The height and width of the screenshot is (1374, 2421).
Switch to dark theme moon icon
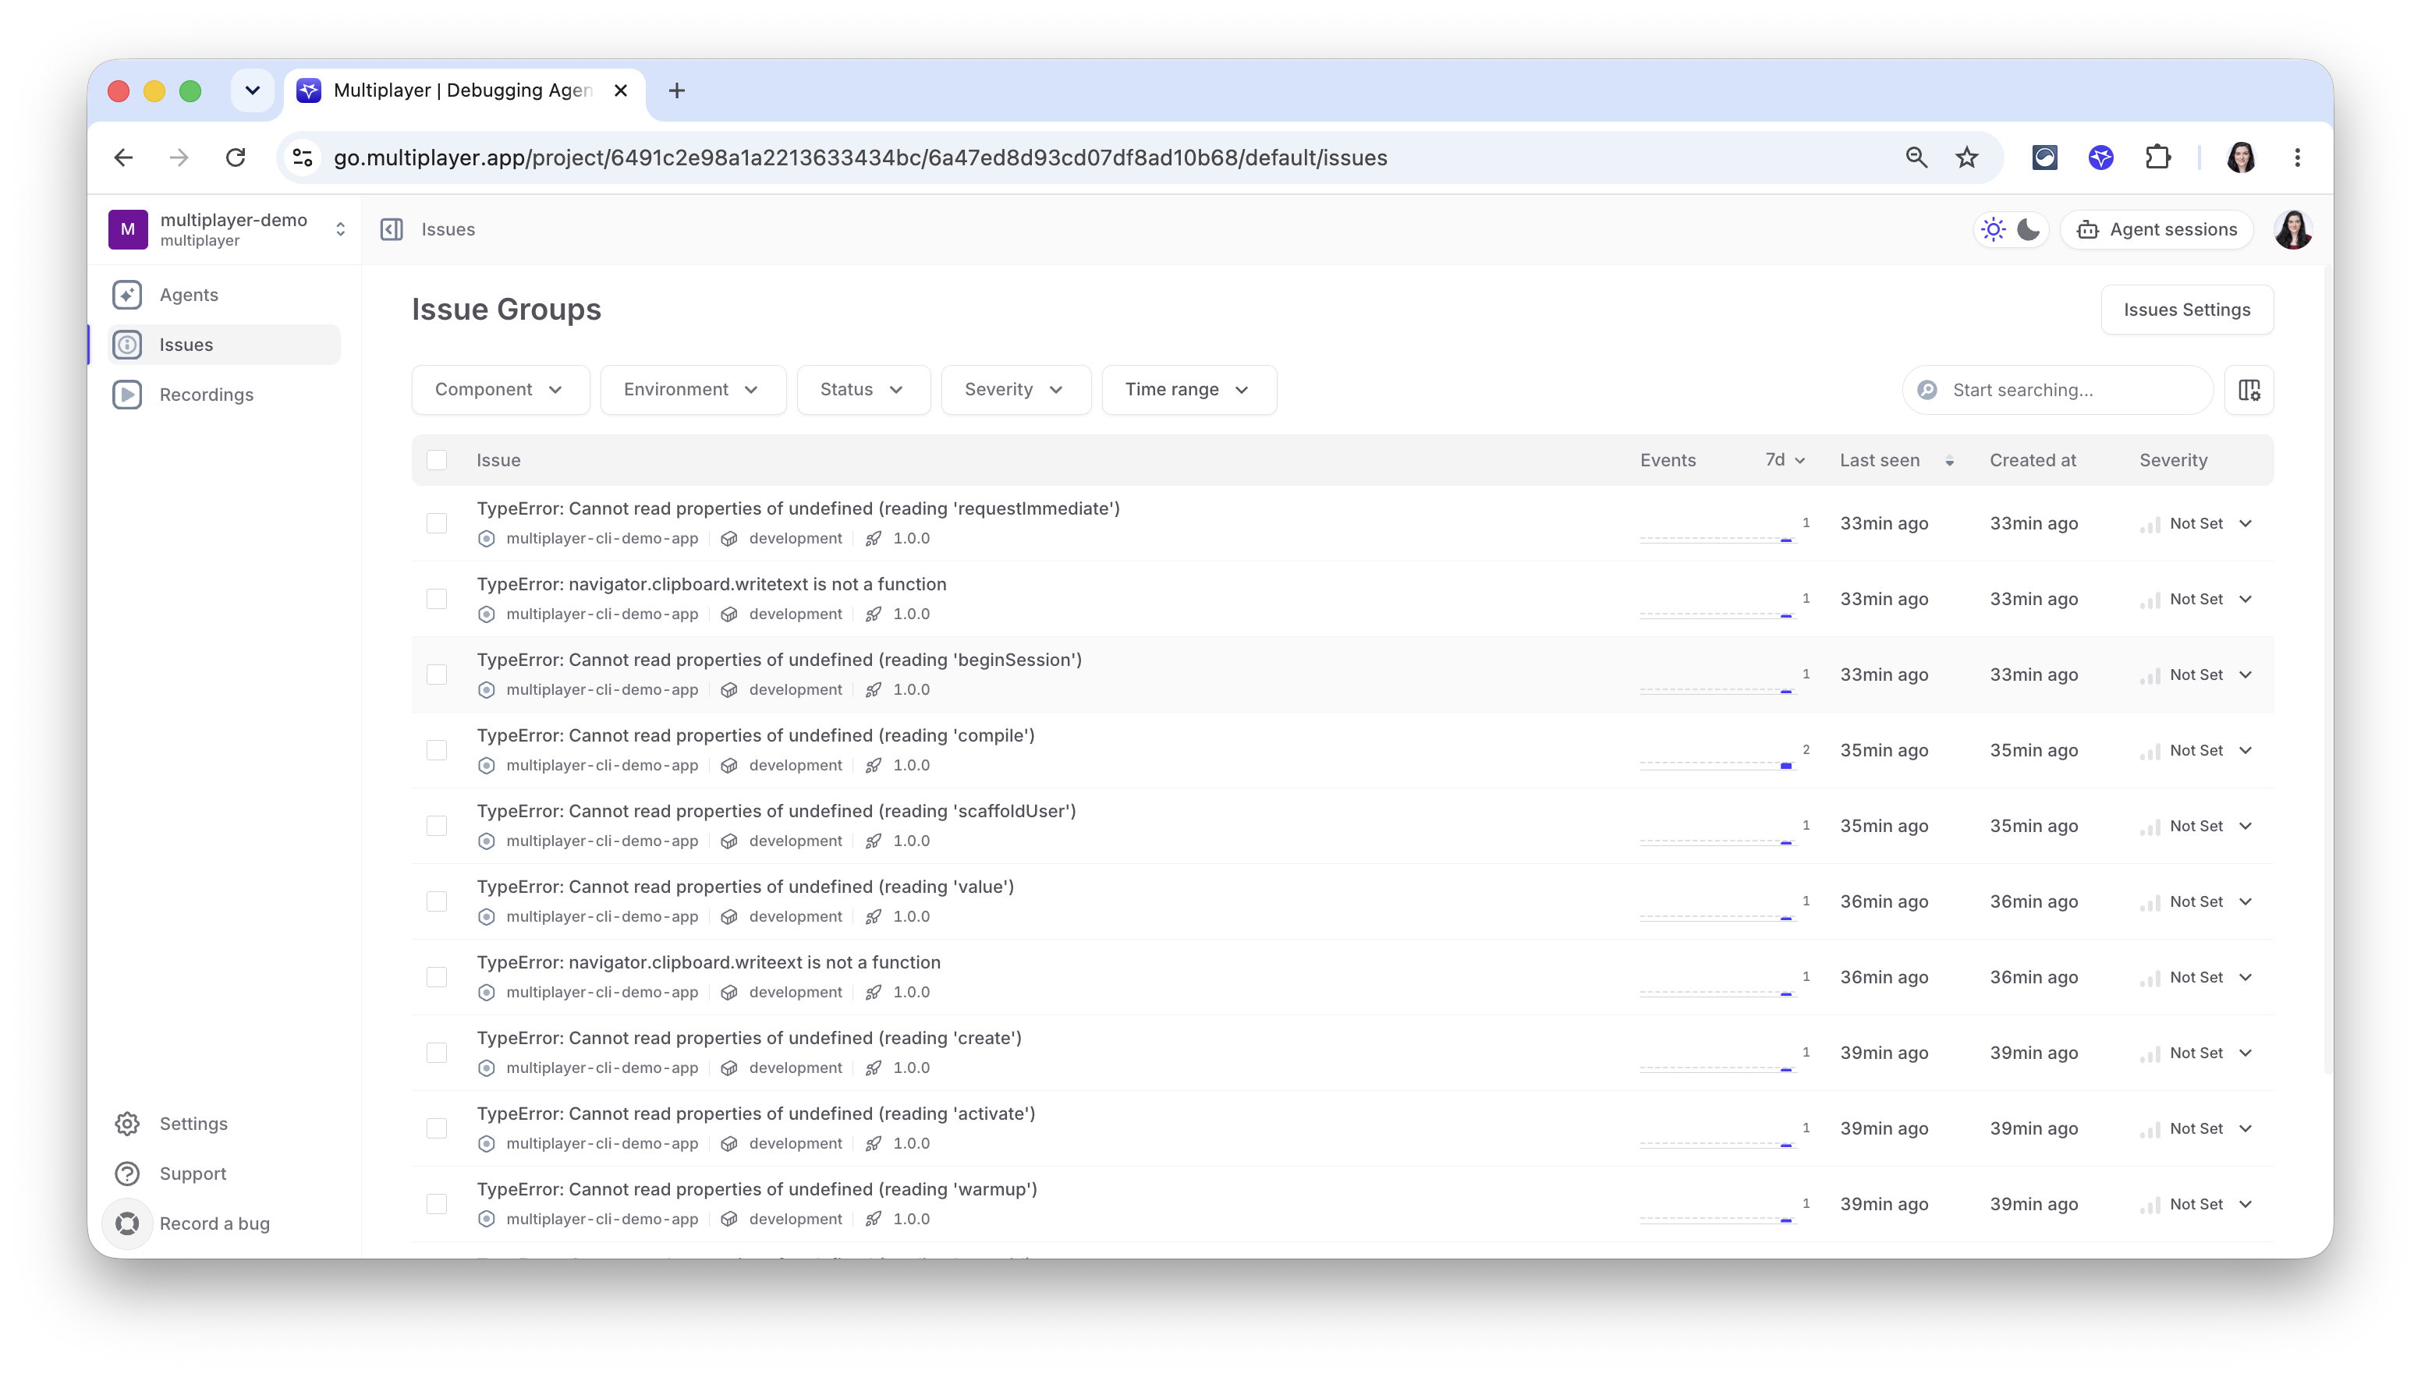[x=2029, y=229]
